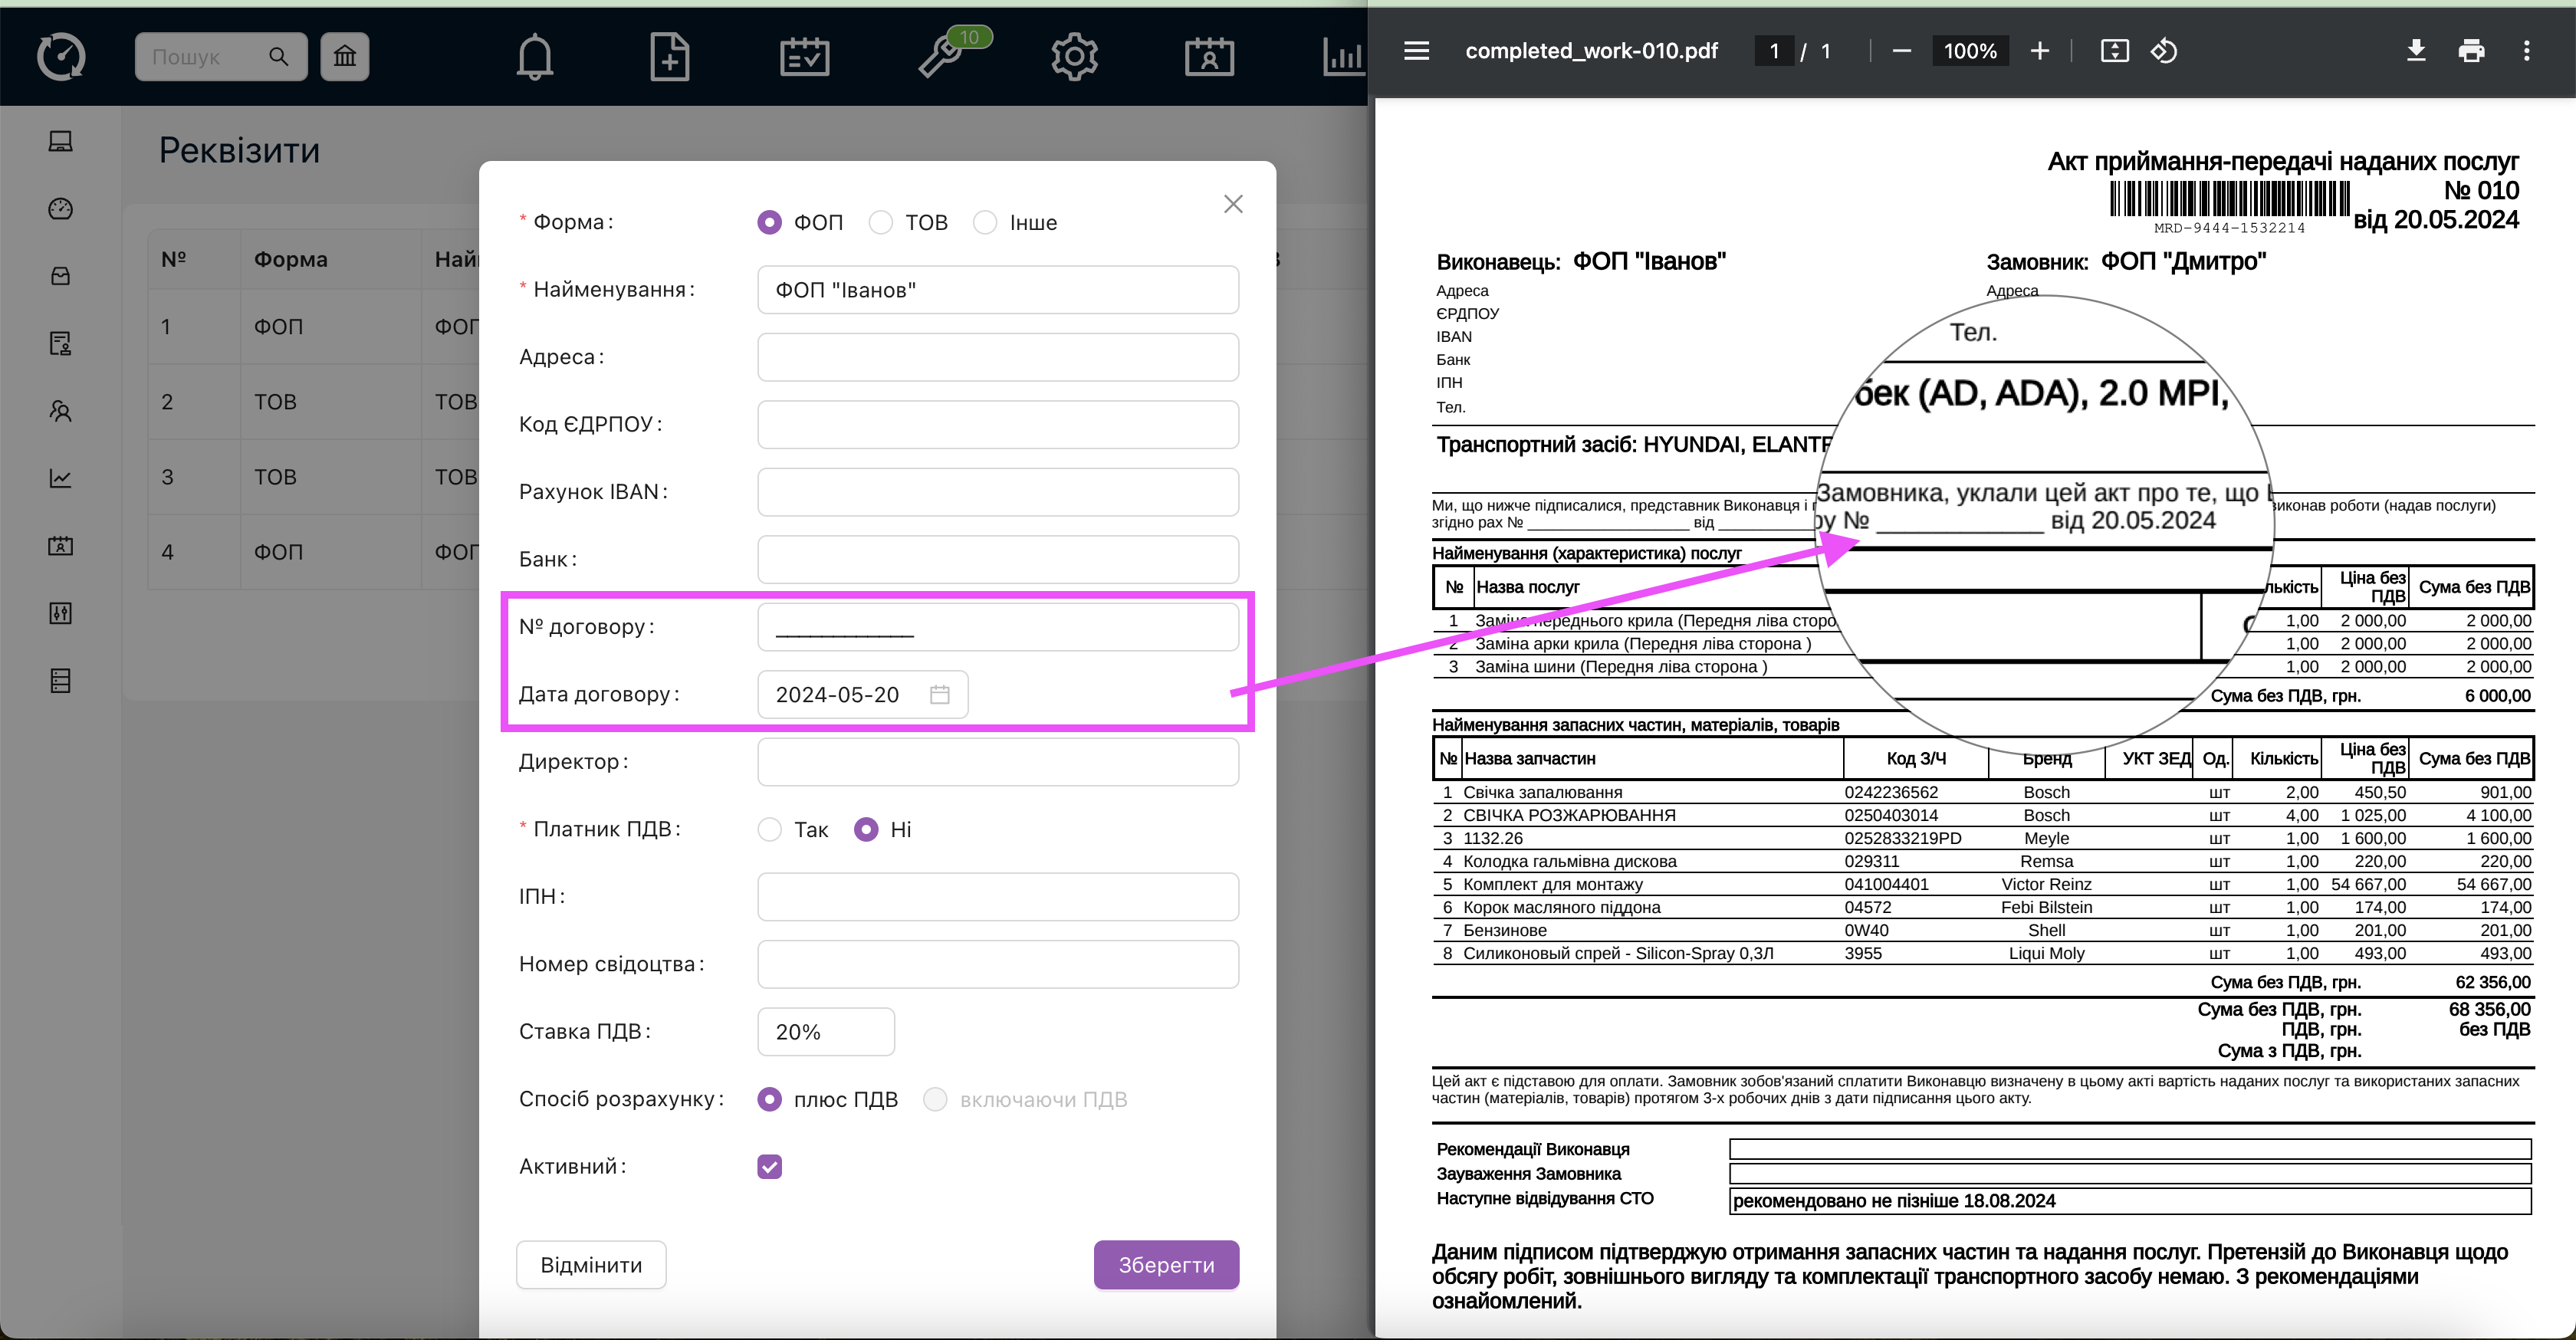Close the Реквізити modal dialog
Viewport: 2576px width, 1340px height.
(1233, 204)
